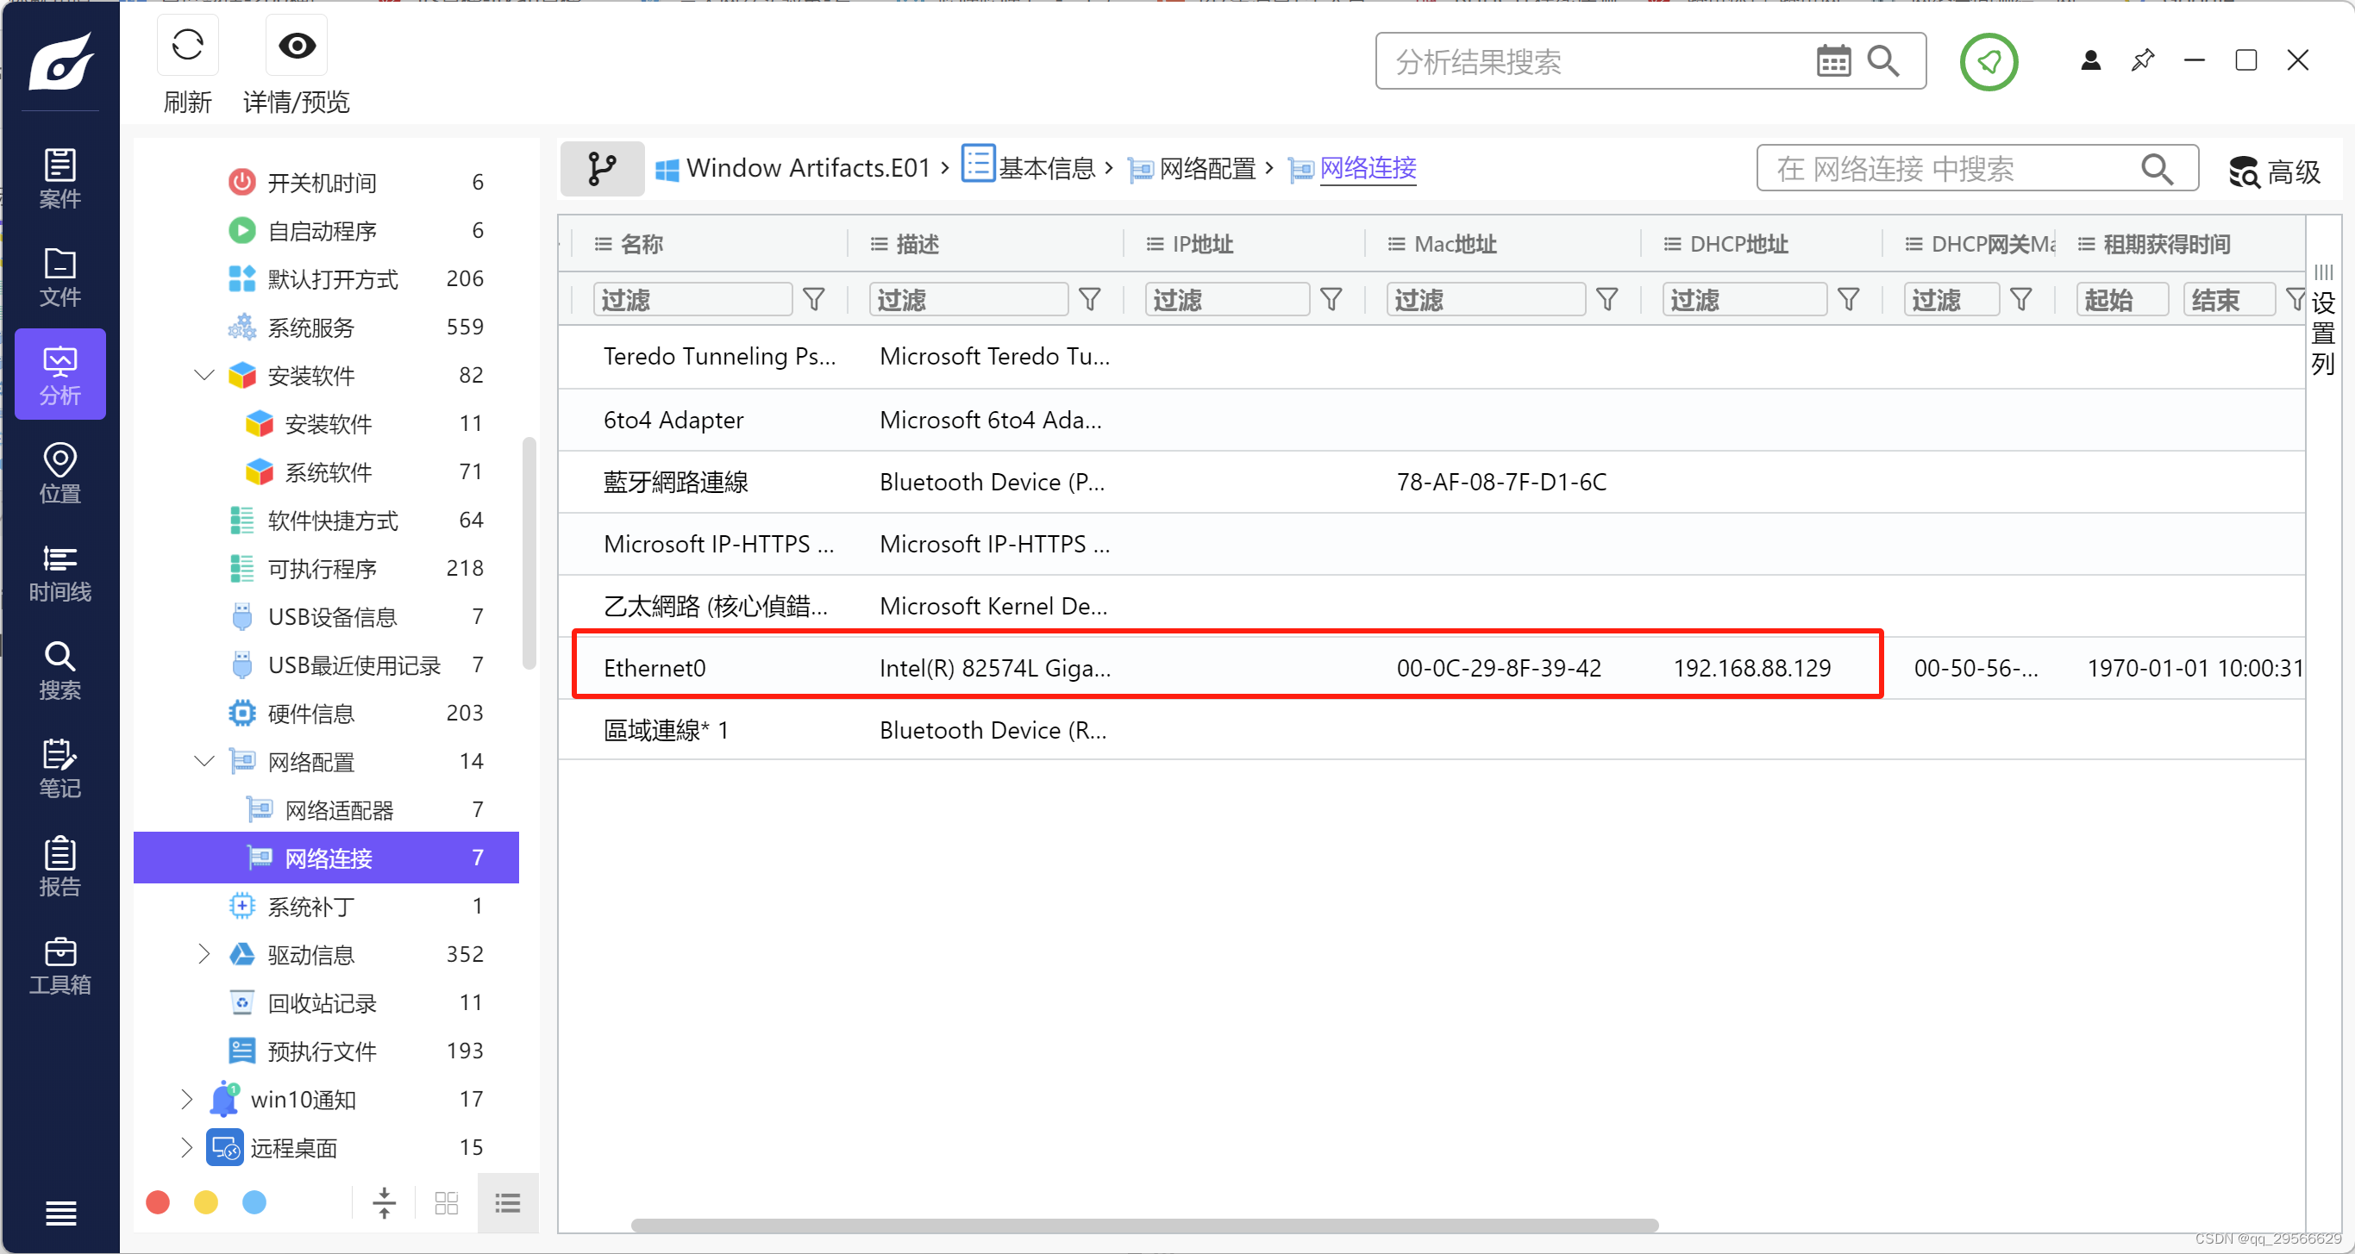Click the 刷新 refresh icon

coord(187,45)
